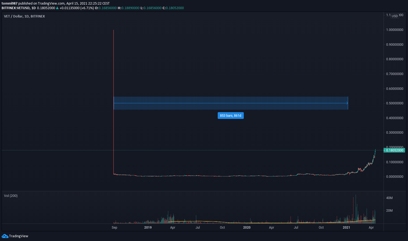The width and height of the screenshot is (408, 241).
Task: Click the USD currency label button
Action: click(x=395, y=16)
